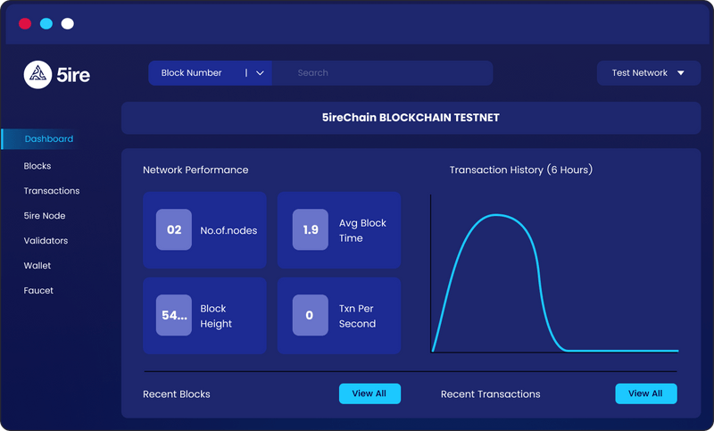Click the chevron next to Block Number
714x431 pixels.
(x=260, y=73)
